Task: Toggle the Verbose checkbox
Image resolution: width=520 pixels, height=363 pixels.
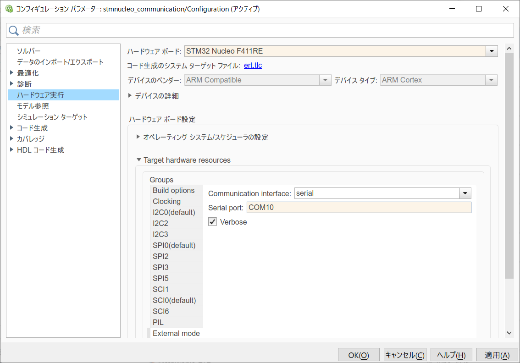Action: point(213,222)
